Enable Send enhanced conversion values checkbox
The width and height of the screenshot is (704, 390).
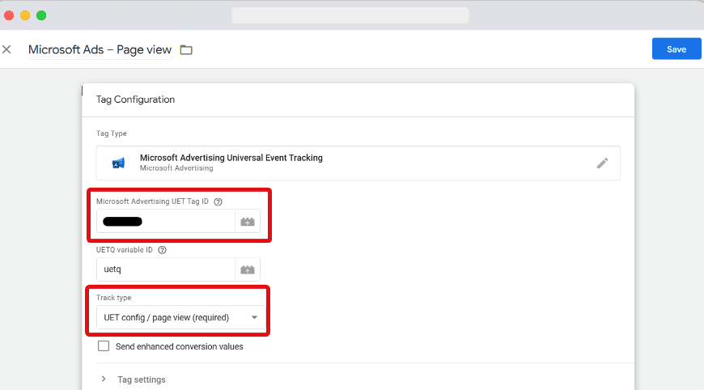104,346
